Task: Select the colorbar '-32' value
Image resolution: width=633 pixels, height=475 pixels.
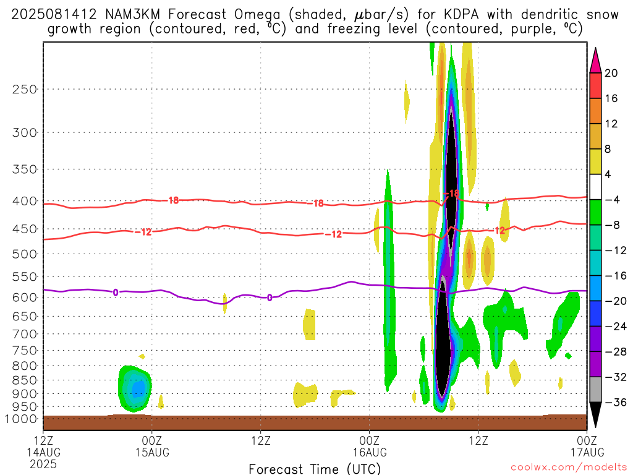Action: (616, 377)
